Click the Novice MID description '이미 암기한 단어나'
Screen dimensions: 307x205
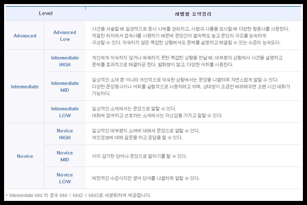pos(139,156)
